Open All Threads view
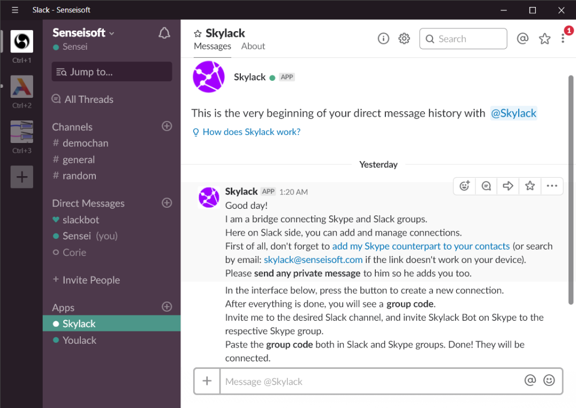Screen dimensions: 576x408 pyautogui.click(x=82, y=99)
